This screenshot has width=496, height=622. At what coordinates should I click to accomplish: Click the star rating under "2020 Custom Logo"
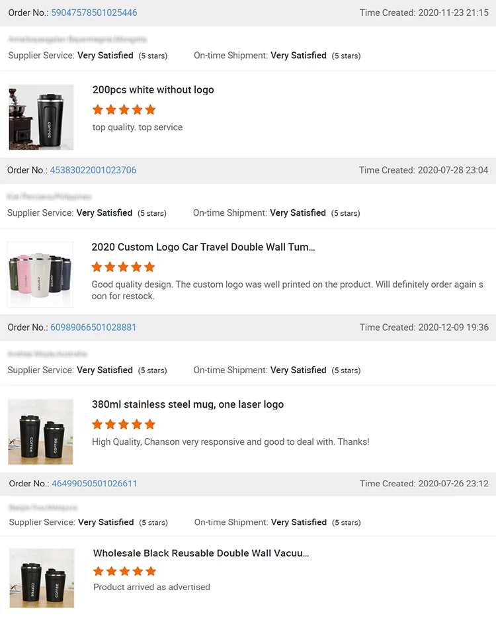(123, 267)
